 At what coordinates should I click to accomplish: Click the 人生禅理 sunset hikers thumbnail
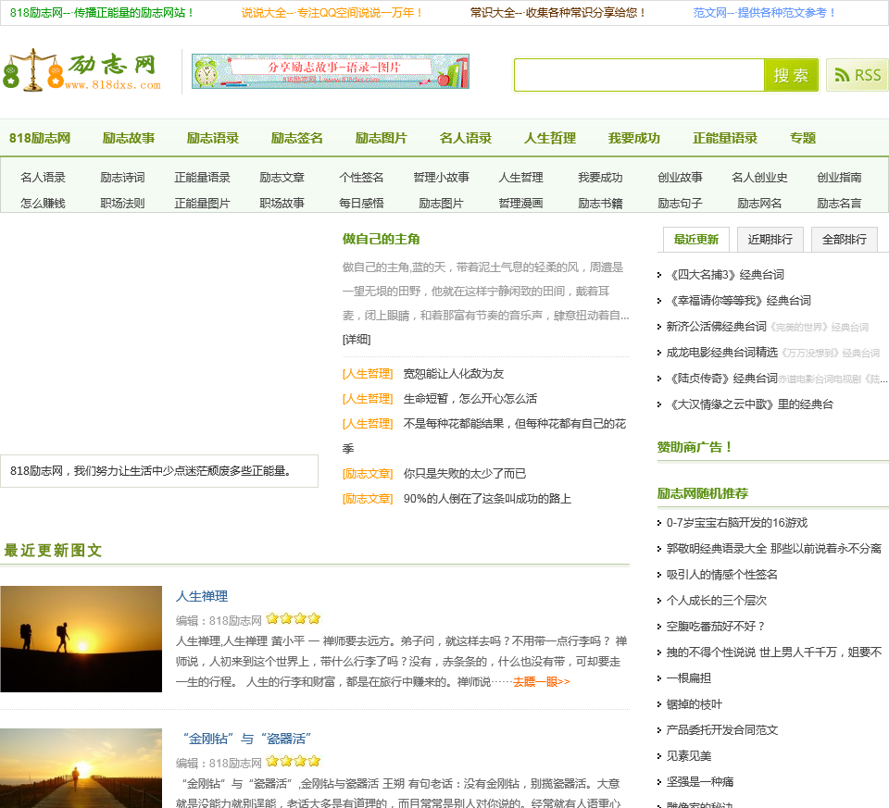81,640
